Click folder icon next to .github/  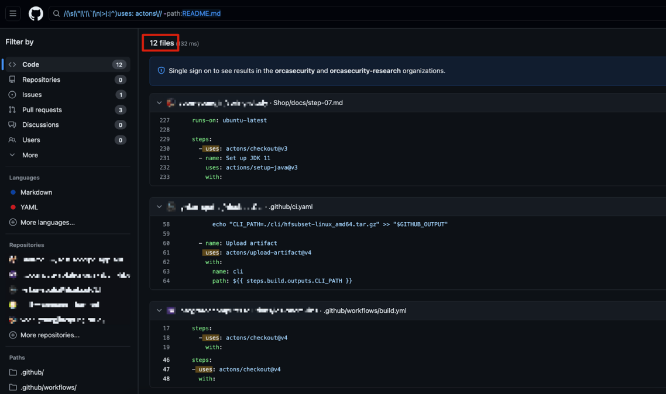coord(13,372)
